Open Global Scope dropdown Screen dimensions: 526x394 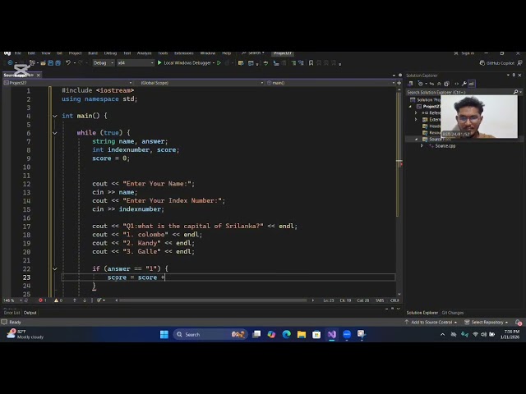[201, 83]
